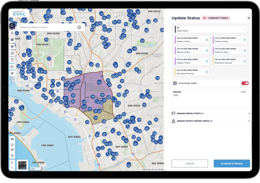Remove zone US-CA-XSD-SND-E0272 with its X icon
The image size is (260, 183).
click(x=207, y=40)
